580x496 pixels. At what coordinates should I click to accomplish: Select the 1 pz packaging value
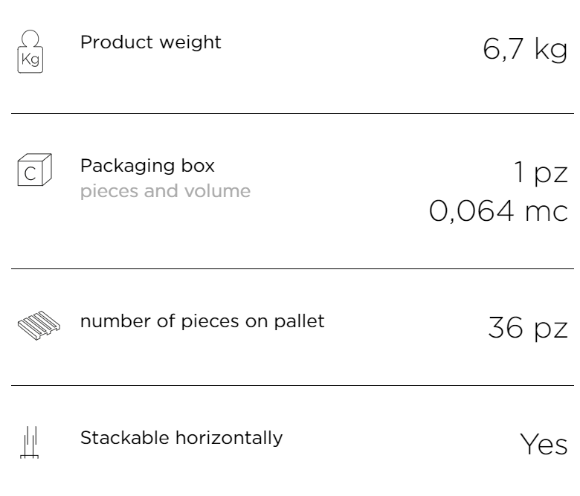coord(541,173)
